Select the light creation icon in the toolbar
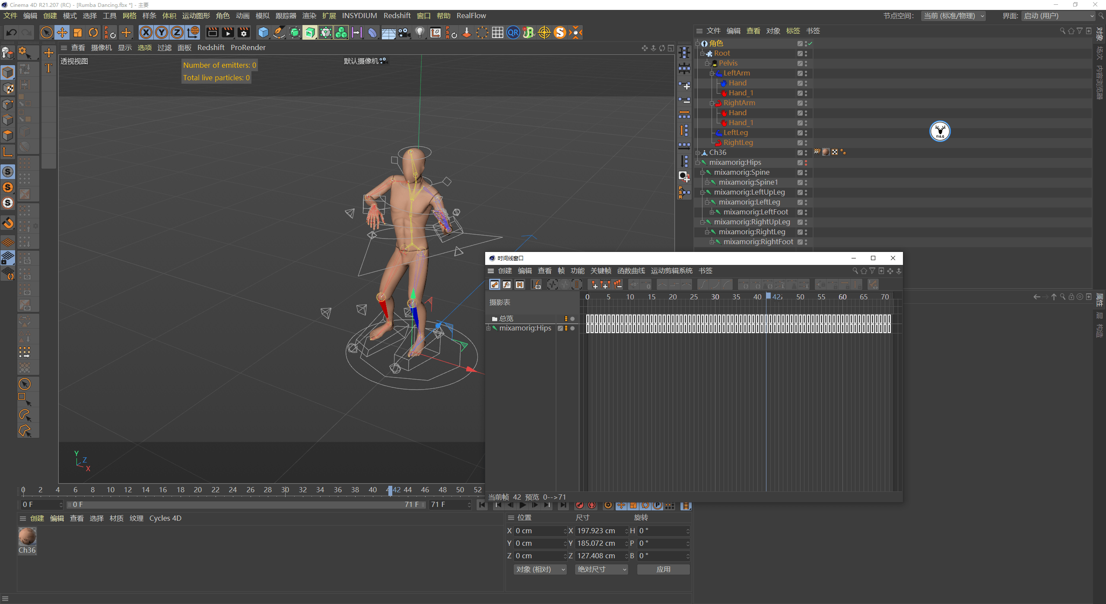Screen dimensions: 1106x604 420,32
